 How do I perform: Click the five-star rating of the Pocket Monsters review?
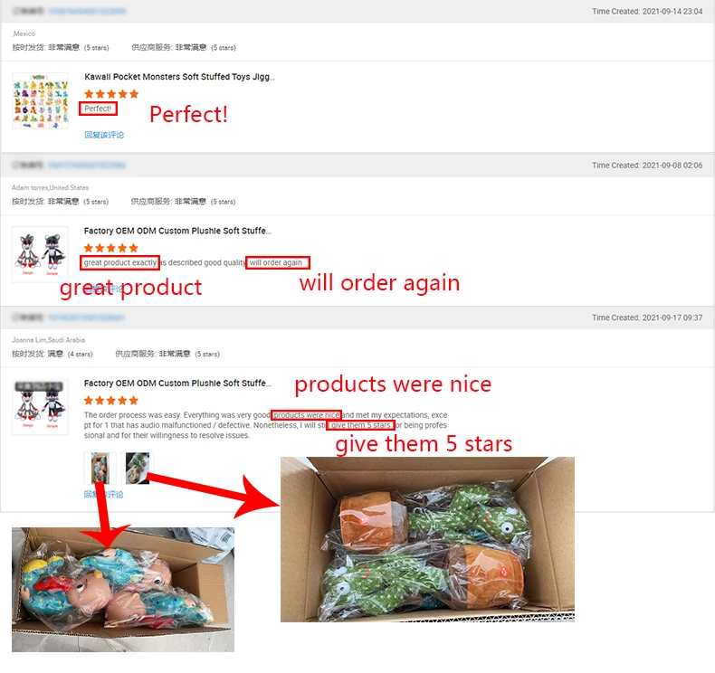pyautogui.click(x=111, y=94)
